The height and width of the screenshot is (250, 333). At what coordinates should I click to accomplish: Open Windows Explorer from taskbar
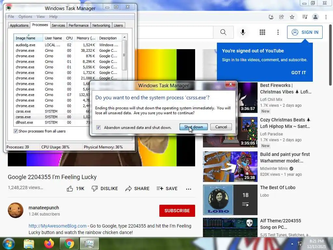(29, 244)
